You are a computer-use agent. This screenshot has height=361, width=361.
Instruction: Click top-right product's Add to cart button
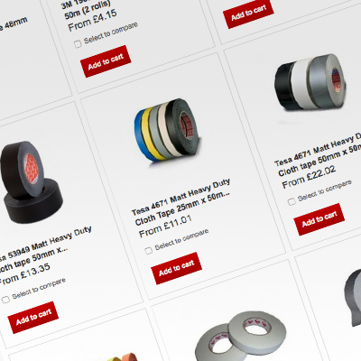coord(248,14)
